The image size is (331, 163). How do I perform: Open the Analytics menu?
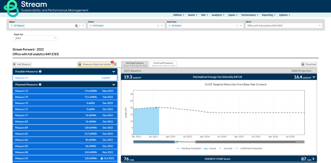(218, 15)
